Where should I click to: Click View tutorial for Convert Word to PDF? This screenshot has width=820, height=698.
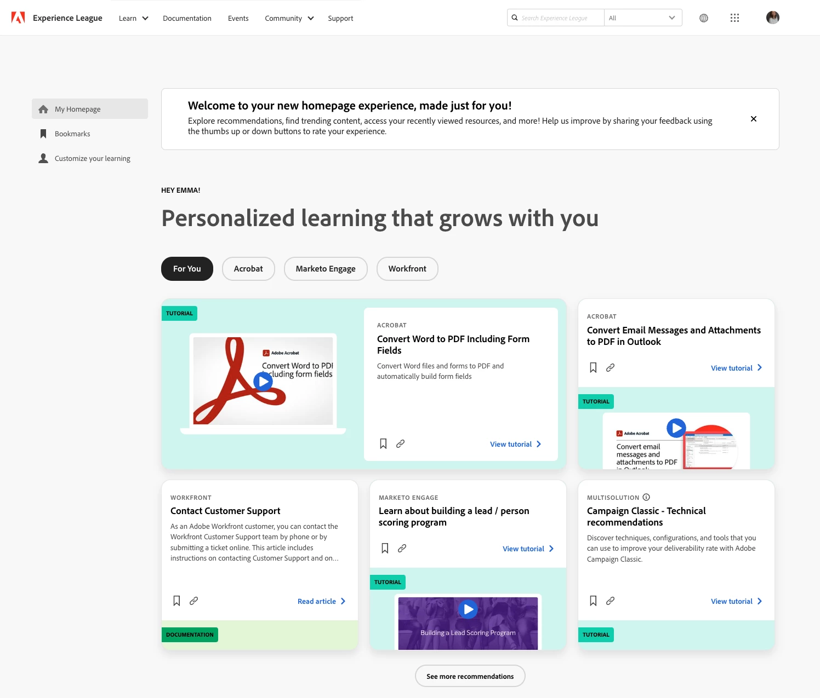516,444
